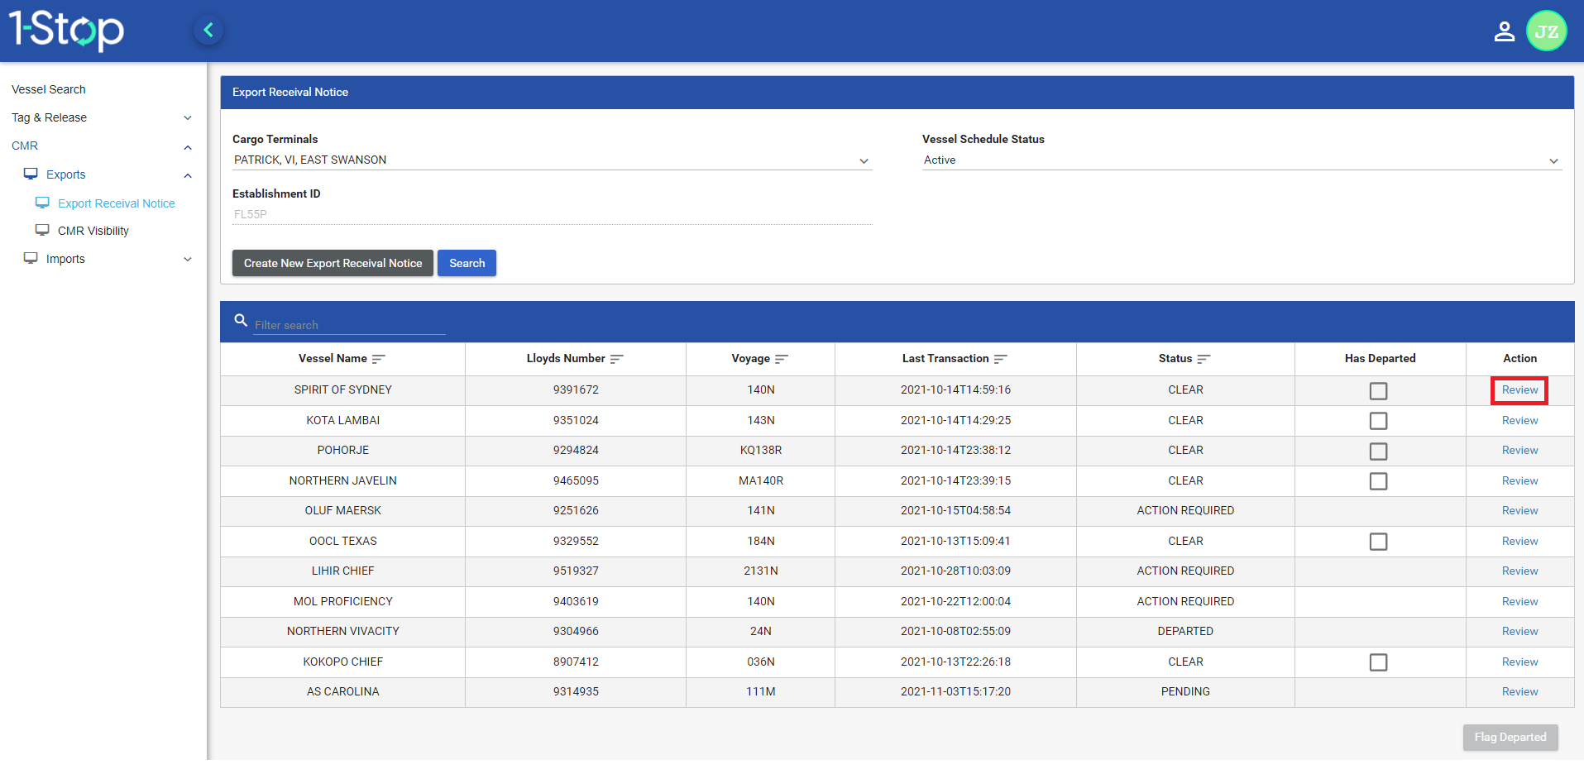Click the OLUF MAERSK vessel name cell
The width and height of the screenshot is (1584, 774).
click(x=342, y=510)
